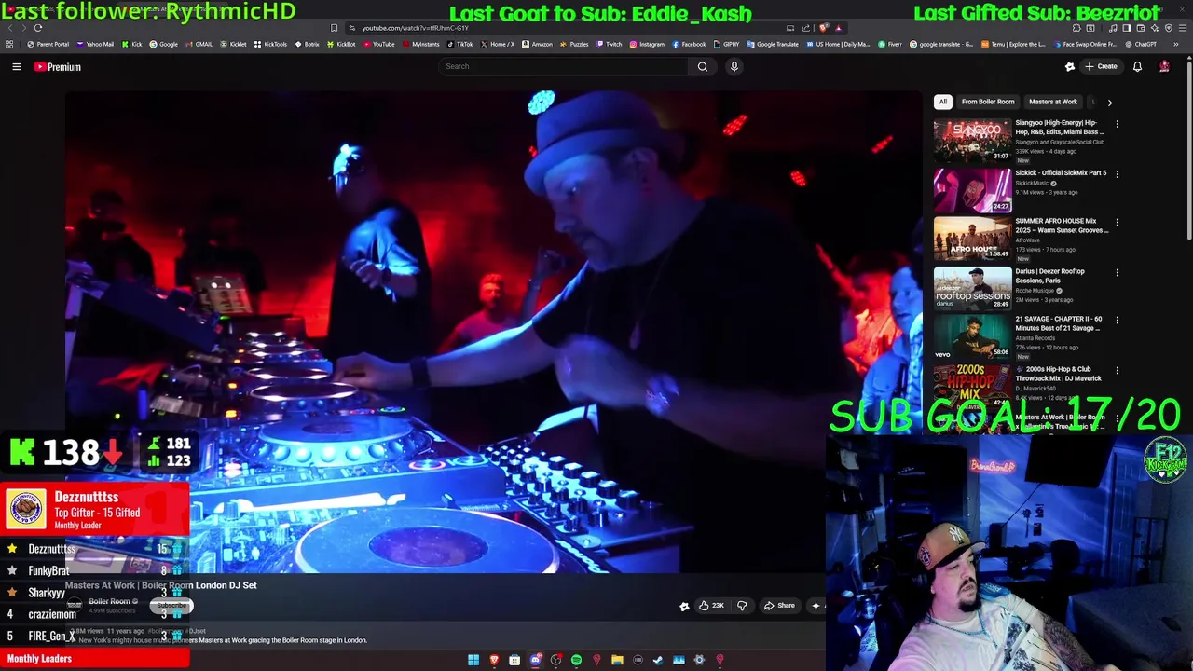Click in the YouTube search field
This screenshot has width=1193, height=671.
coord(564,66)
